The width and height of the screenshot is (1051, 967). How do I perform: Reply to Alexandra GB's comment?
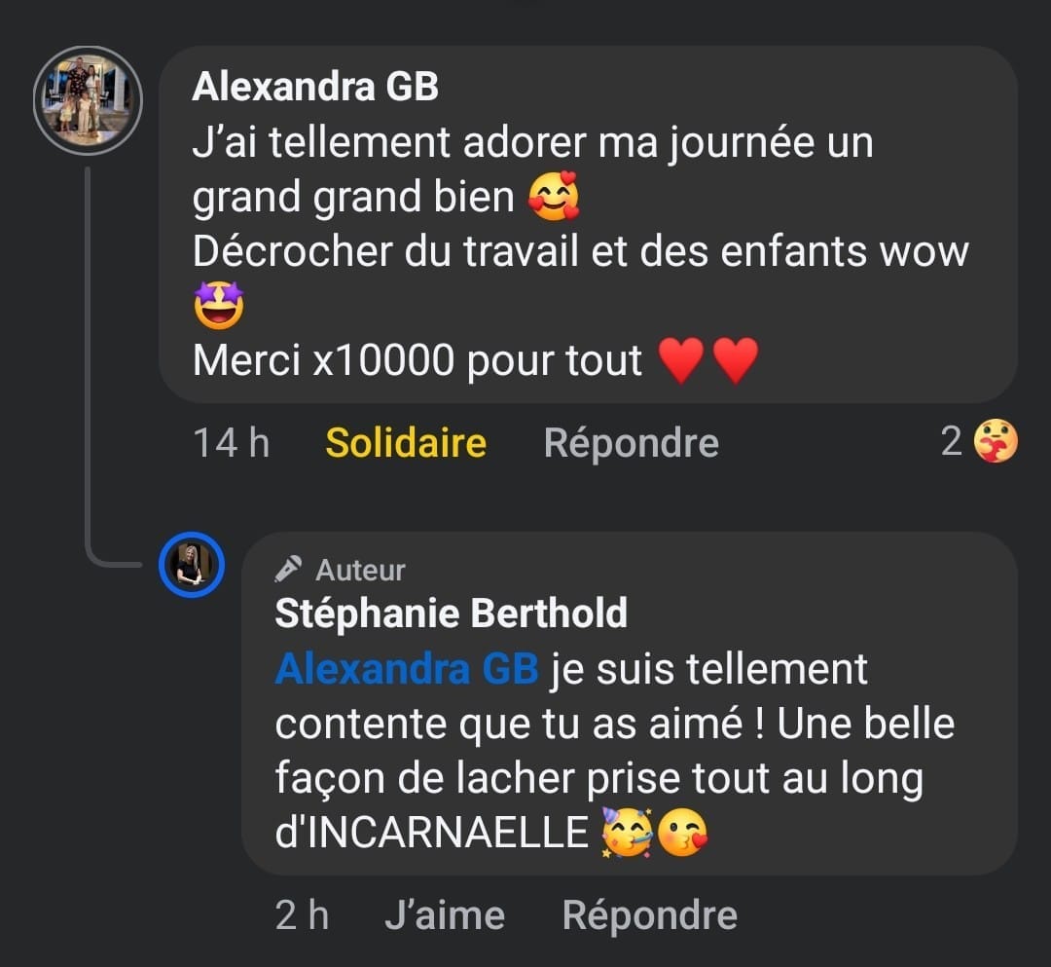coord(631,443)
